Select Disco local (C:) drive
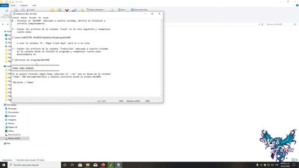This screenshot has height=168, width=299. pyautogui.click(x=13, y=135)
